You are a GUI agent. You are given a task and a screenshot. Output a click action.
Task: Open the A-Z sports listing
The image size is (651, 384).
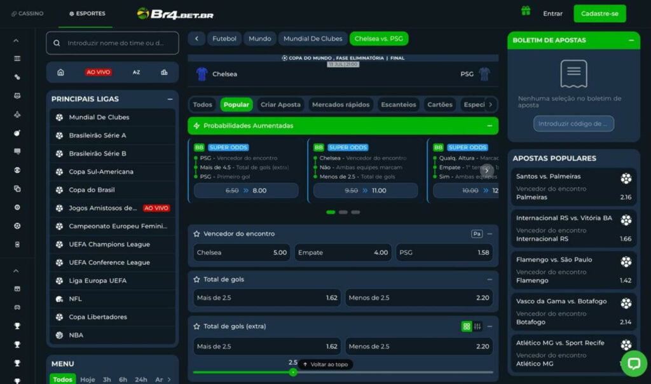click(136, 72)
